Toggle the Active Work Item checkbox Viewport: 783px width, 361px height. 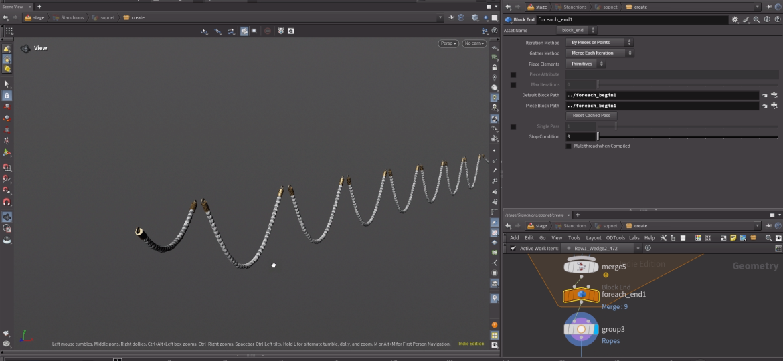[x=513, y=249]
